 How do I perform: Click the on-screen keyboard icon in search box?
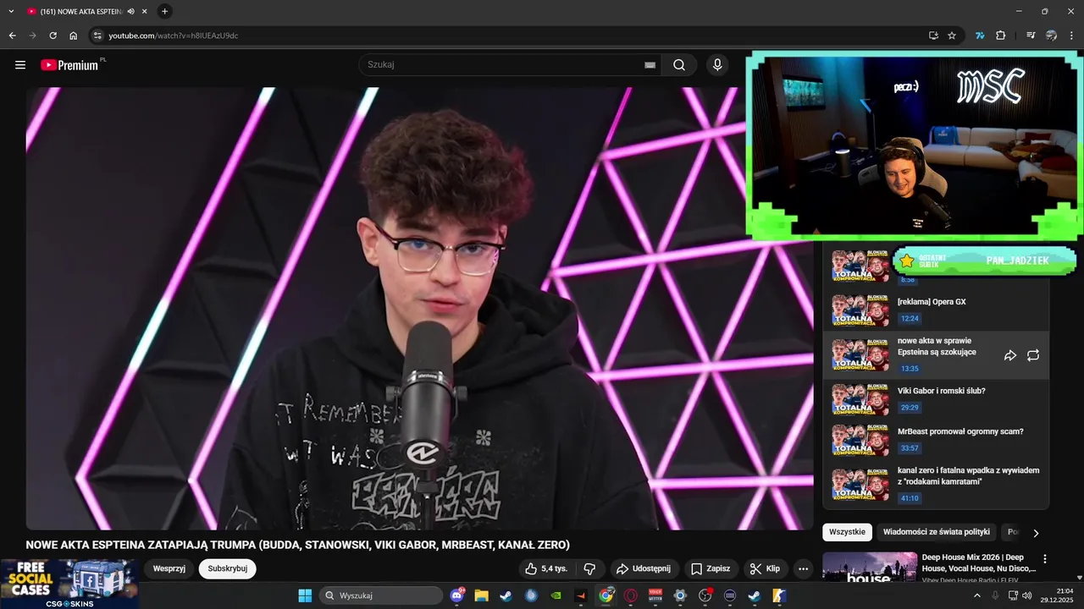pyautogui.click(x=650, y=65)
